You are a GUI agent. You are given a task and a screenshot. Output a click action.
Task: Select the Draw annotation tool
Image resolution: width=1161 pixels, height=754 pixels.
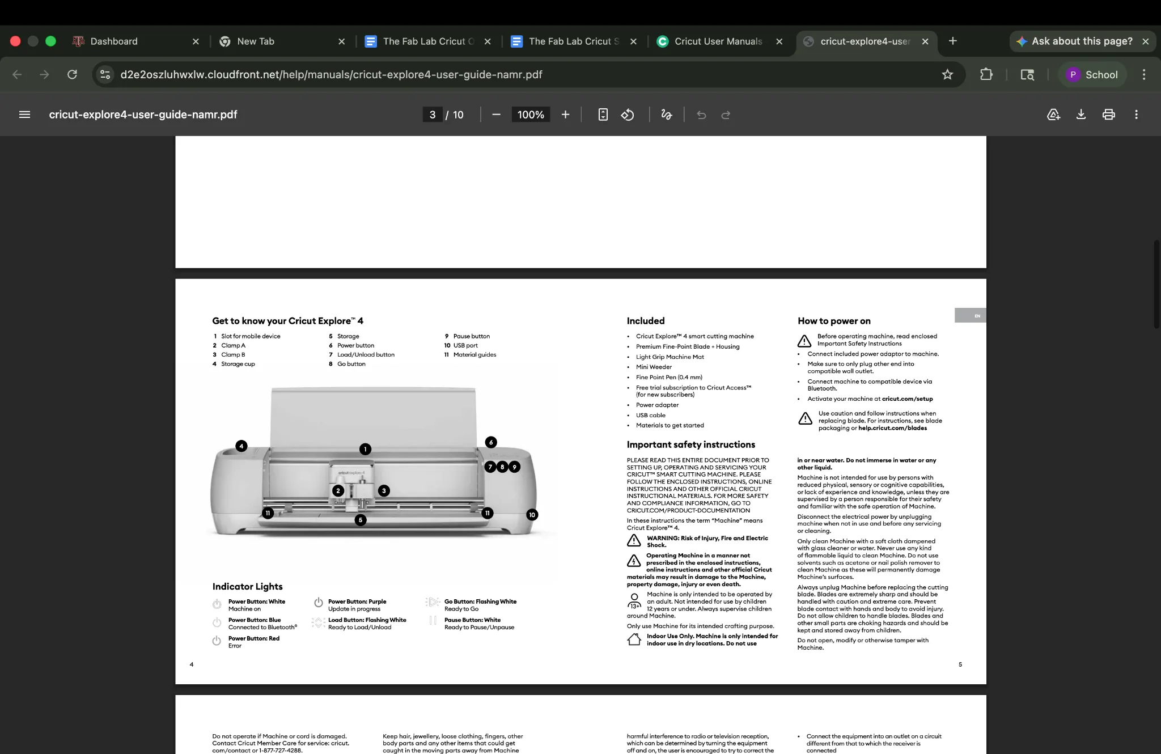click(x=667, y=115)
